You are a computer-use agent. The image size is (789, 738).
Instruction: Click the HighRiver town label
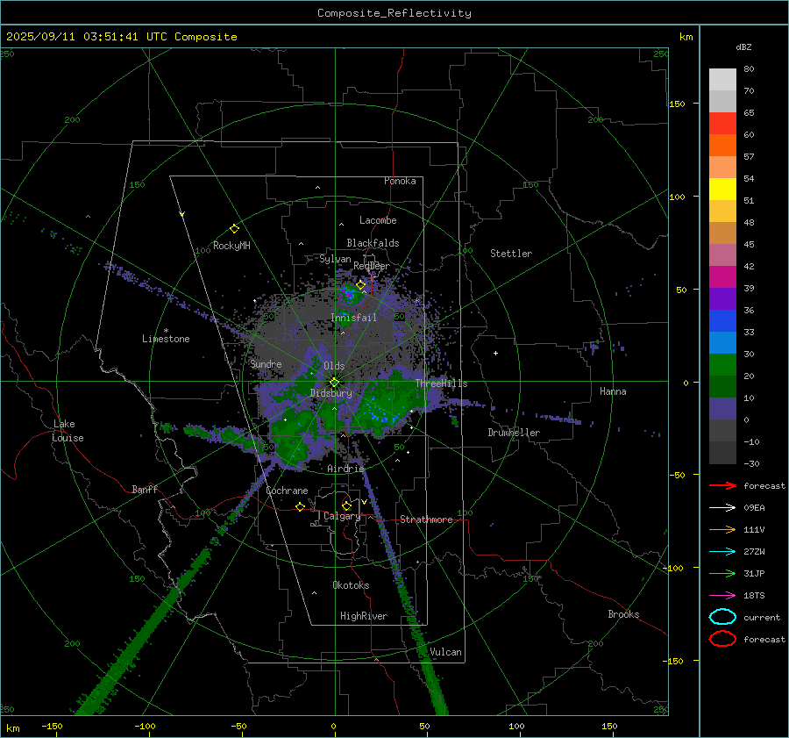364,616
